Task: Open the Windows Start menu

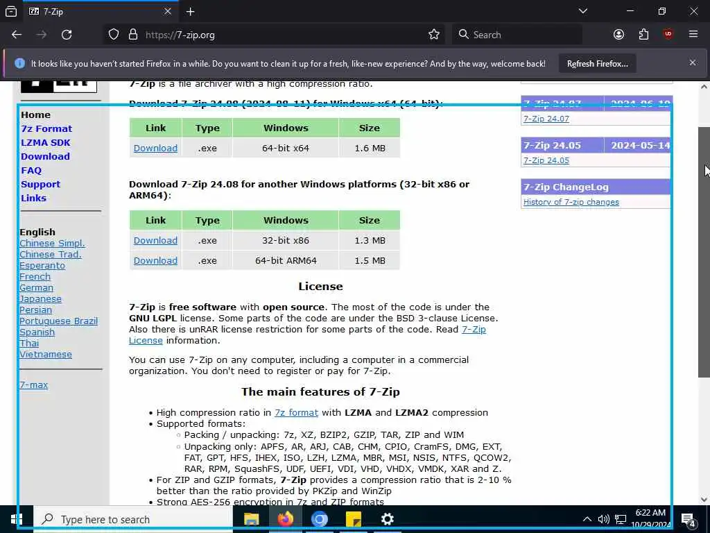Action: [17, 519]
